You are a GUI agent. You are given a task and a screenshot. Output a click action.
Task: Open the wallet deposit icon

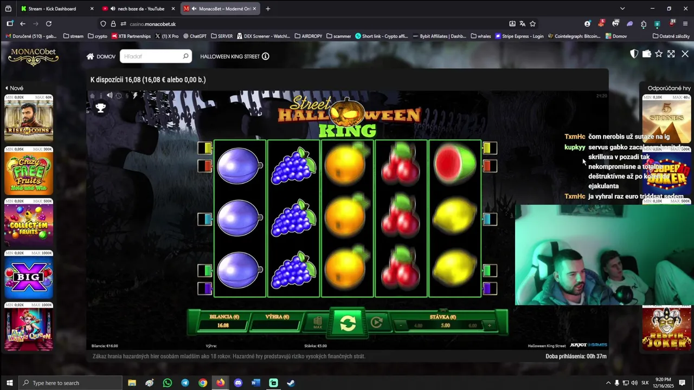pyautogui.click(x=646, y=54)
